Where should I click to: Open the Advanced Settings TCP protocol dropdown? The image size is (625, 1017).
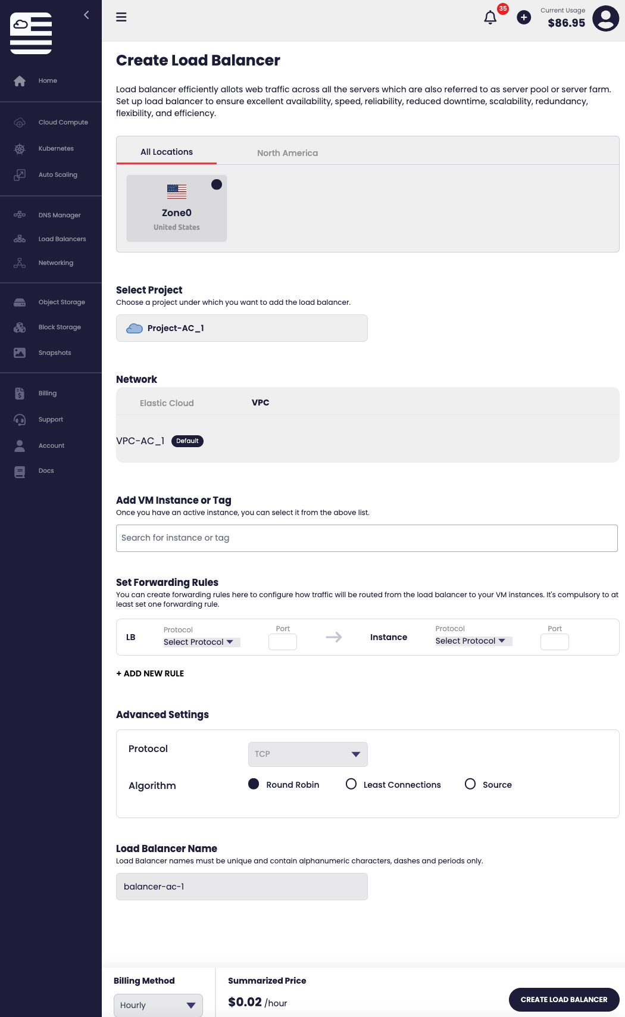point(307,754)
